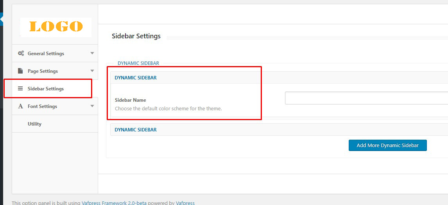
Task: Expand the Page Settings dropdown arrow
Action: tap(92, 71)
